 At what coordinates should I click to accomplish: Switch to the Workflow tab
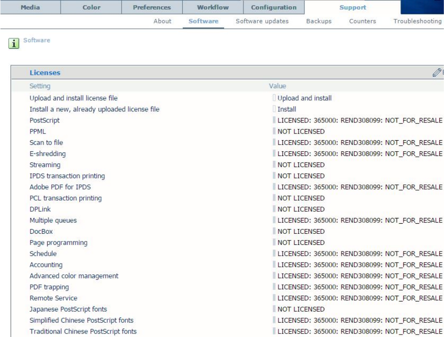pyautogui.click(x=213, y=7)
